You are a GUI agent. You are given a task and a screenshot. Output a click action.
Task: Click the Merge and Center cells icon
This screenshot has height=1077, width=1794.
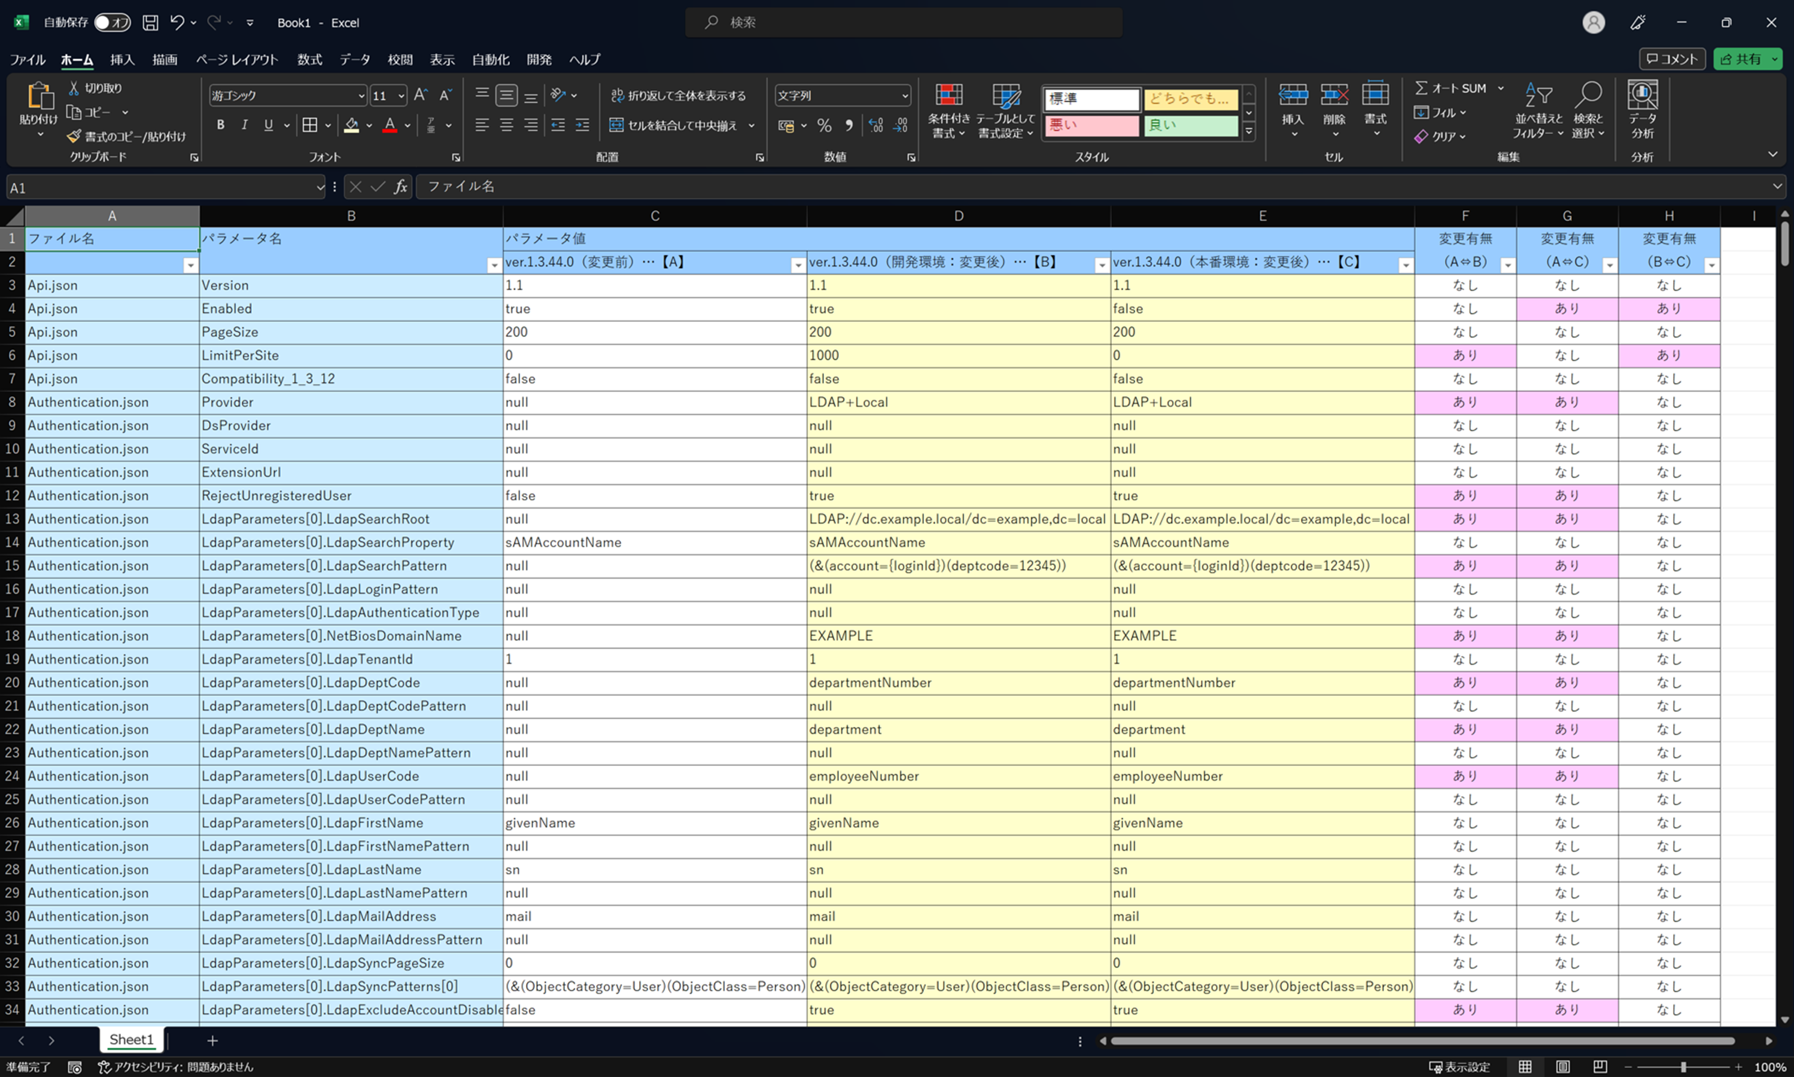(x=616, y=125)
